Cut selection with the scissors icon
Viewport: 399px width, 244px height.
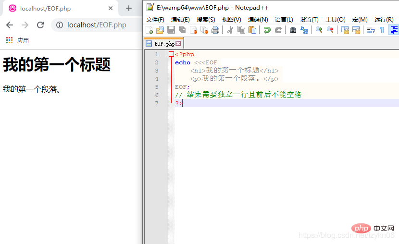tap(230, 30)
